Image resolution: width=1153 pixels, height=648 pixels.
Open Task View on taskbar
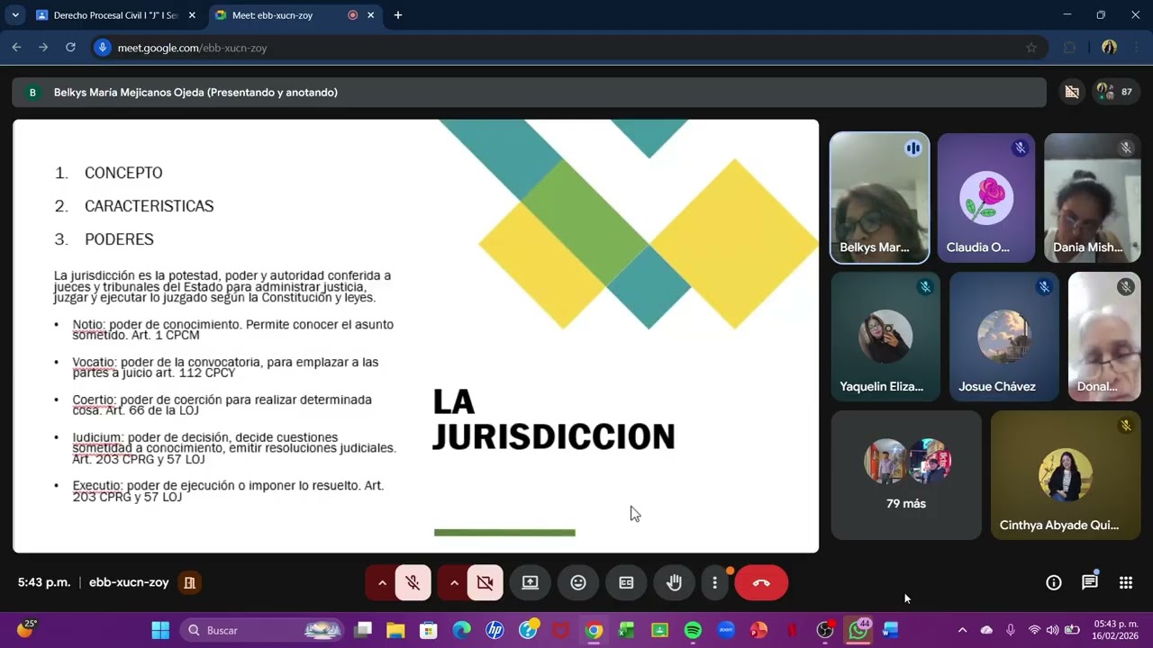tap(363, 630)
